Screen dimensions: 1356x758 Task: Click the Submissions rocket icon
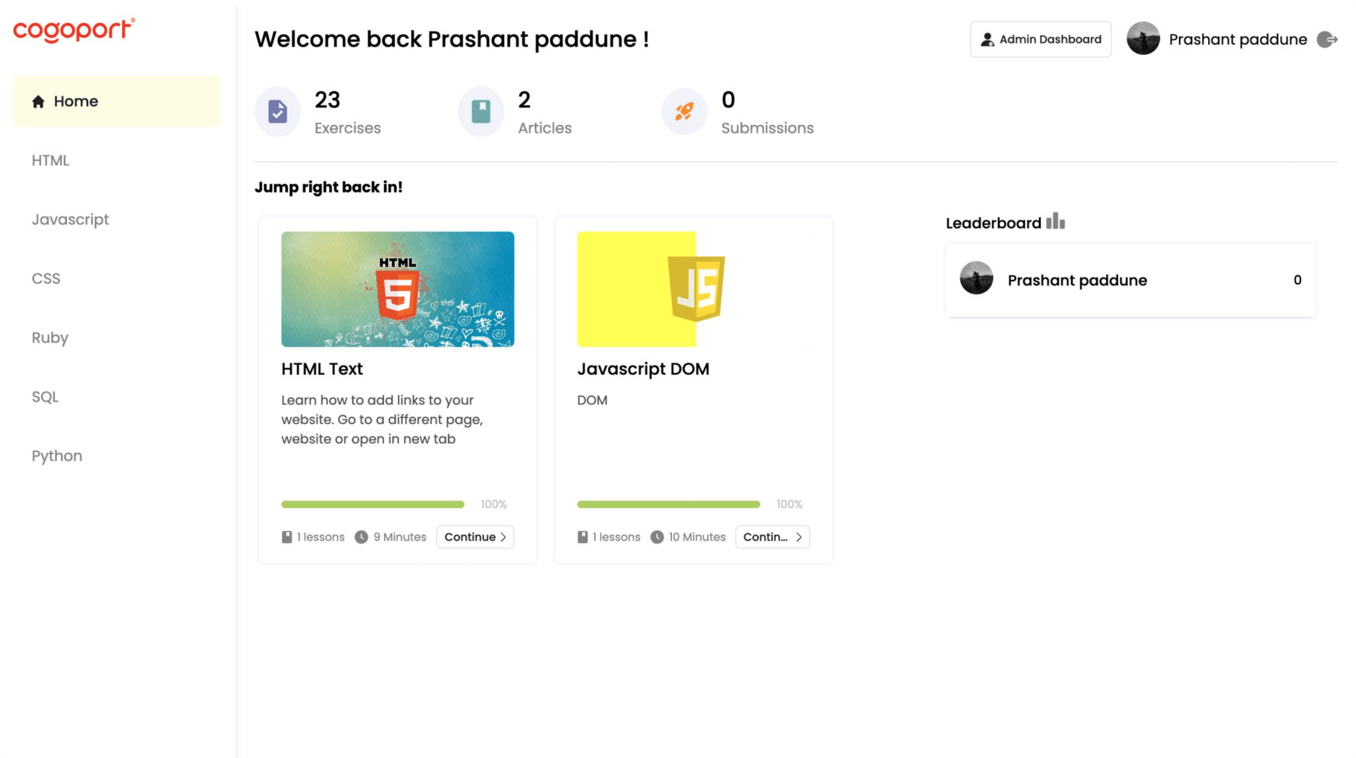pyautogui.click(x=684, y=111)
